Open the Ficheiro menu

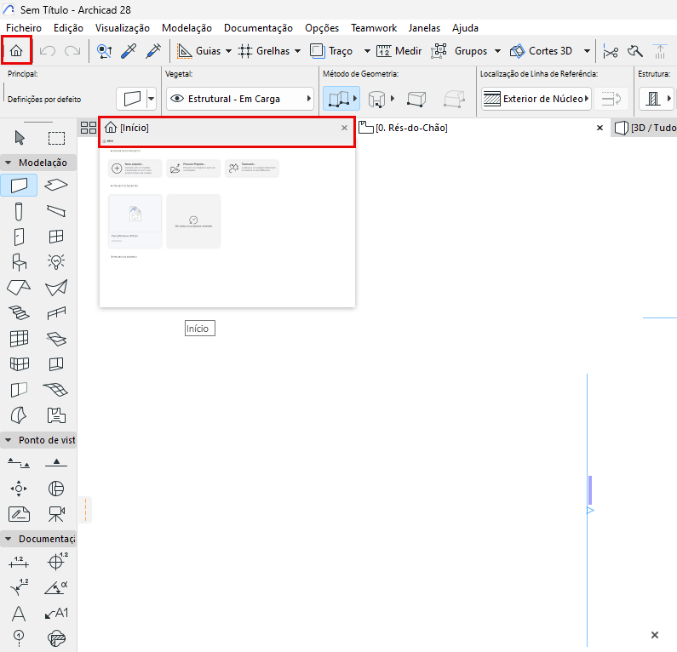click(x=24, y=28)
